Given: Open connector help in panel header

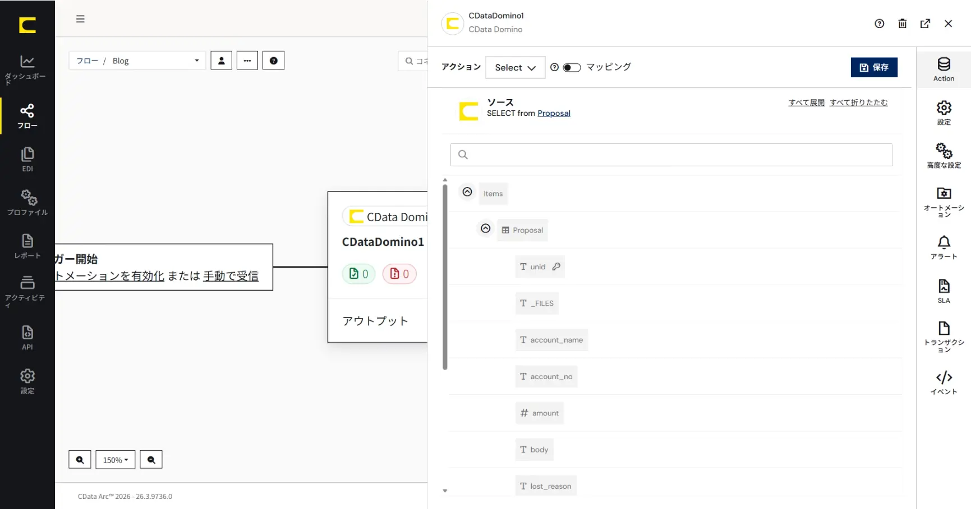Looking at the screenshot, I should [879, 24].
